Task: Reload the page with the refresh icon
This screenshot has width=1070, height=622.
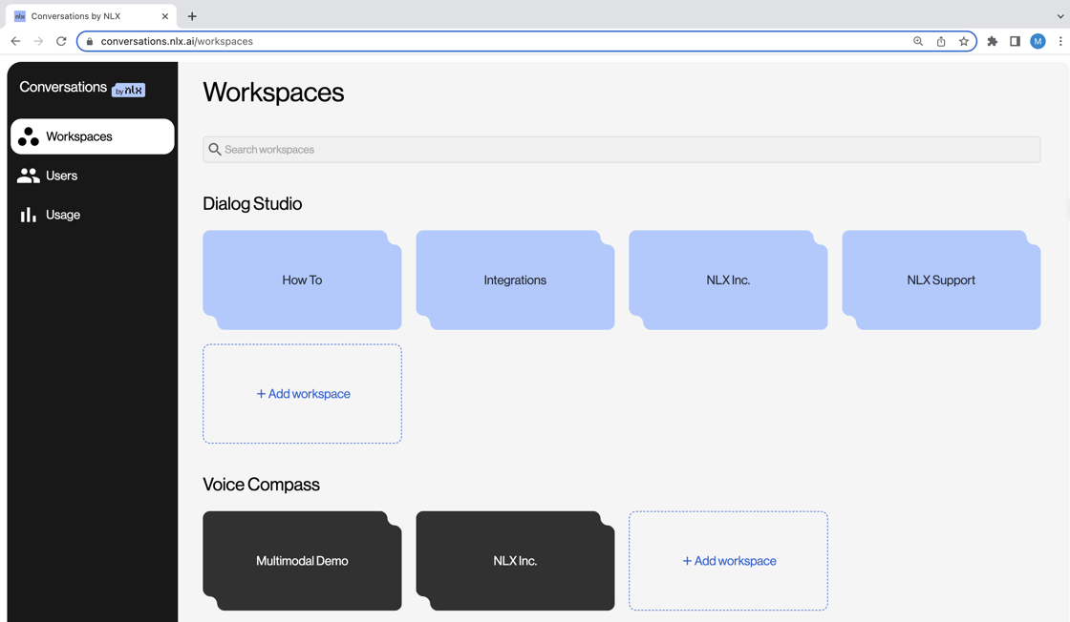Action: coord(61,41)
